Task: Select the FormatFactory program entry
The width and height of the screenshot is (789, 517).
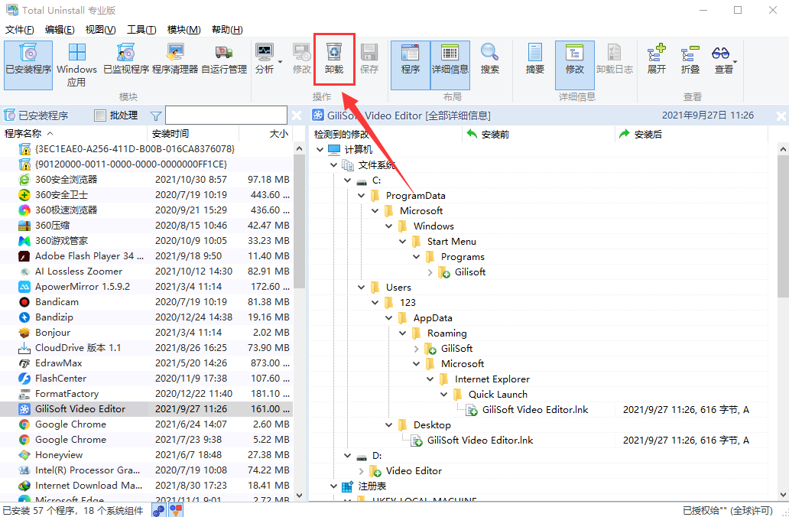Action: click(x=147, y=394)
